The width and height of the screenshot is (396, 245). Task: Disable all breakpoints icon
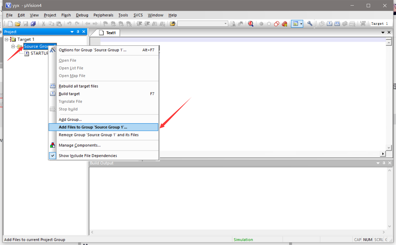pyautogui.click(x=277, y=24)
